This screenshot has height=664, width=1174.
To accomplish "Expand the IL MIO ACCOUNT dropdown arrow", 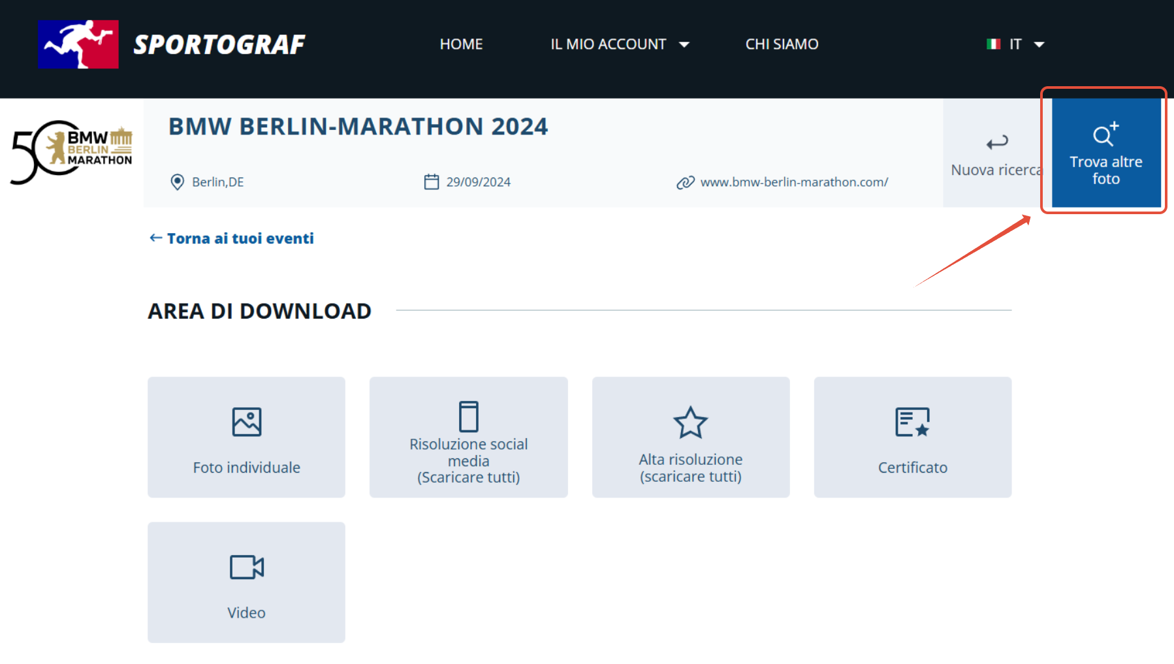I will point(684,44).
